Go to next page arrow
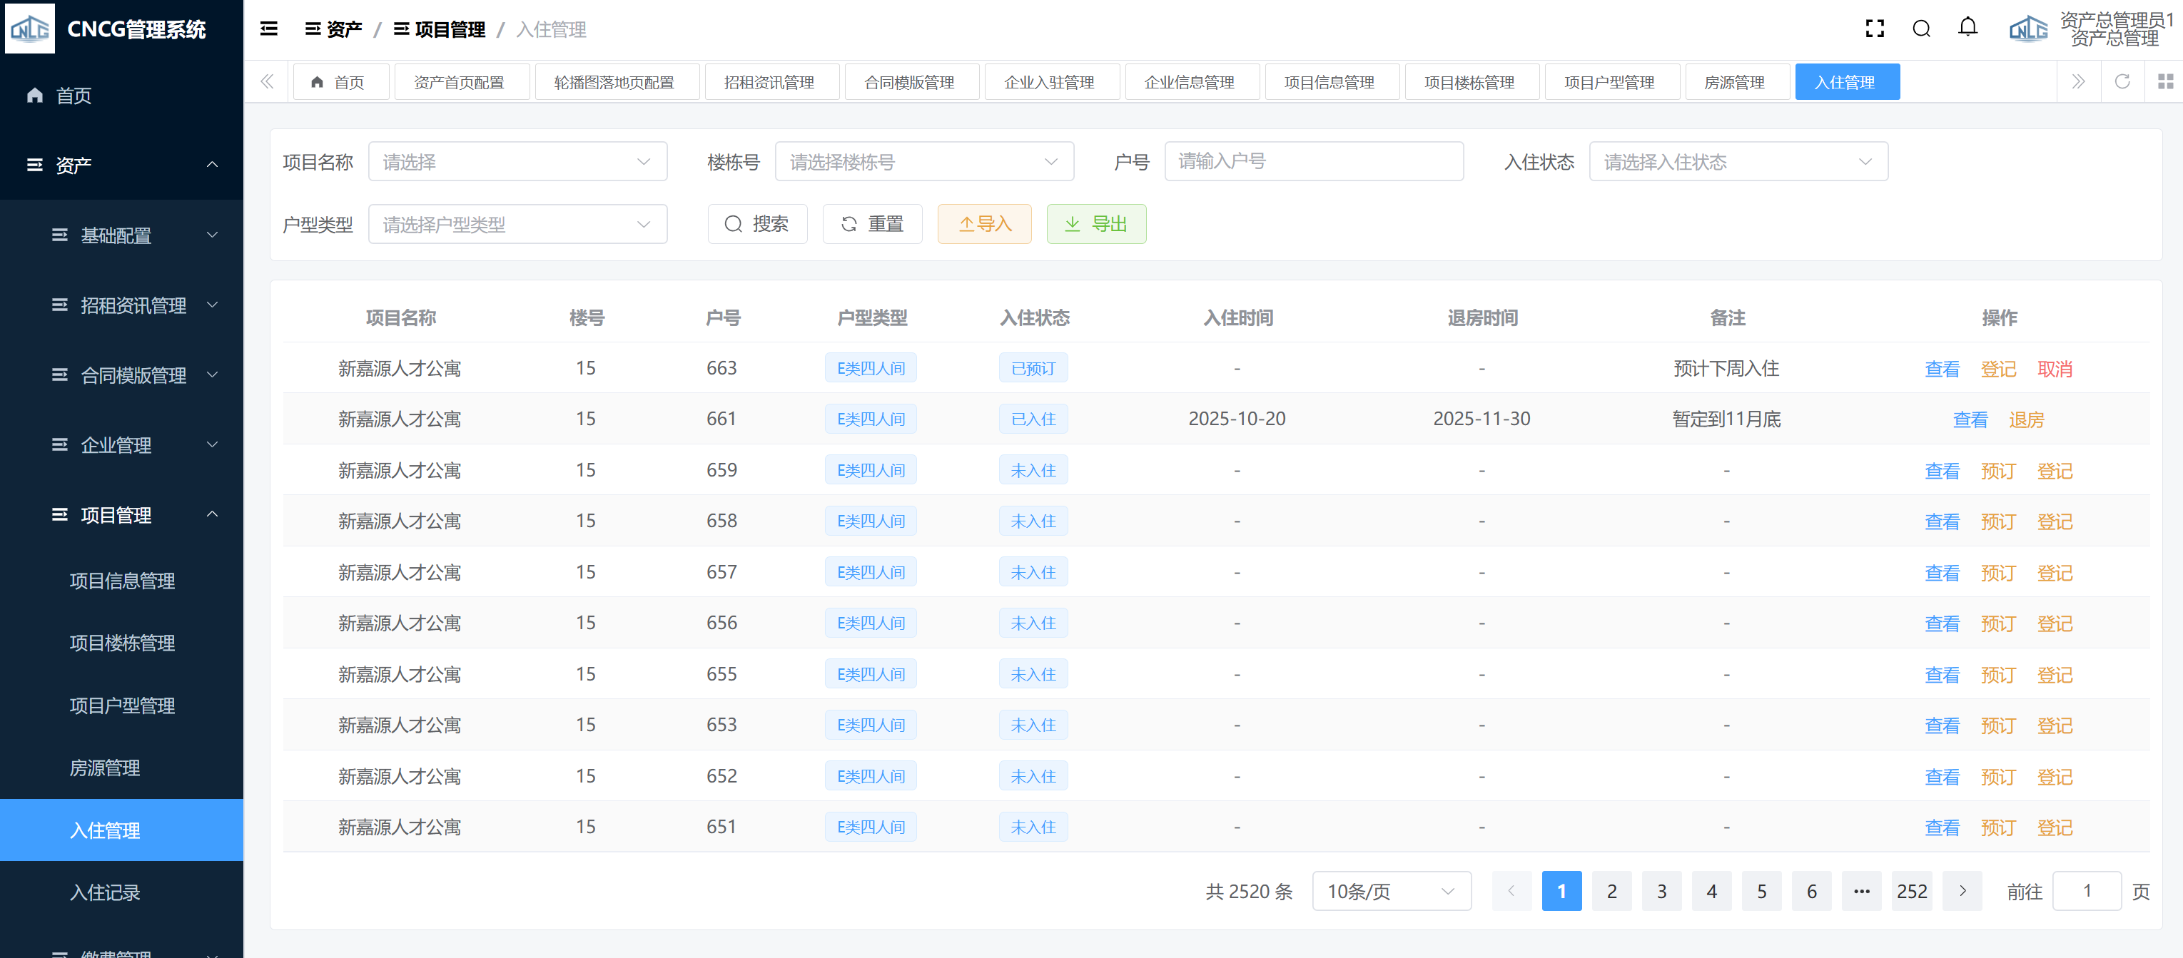The height and width of the screenshot is (958, 2183). coord(1962,891)
